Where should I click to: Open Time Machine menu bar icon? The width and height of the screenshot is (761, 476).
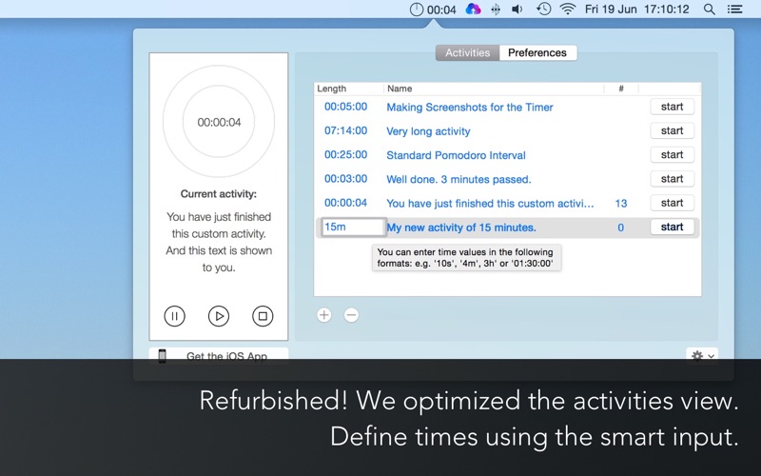pos(543,9)
